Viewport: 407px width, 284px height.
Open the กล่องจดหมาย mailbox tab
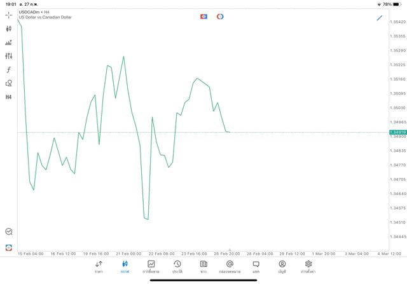[x=230, y=267]
